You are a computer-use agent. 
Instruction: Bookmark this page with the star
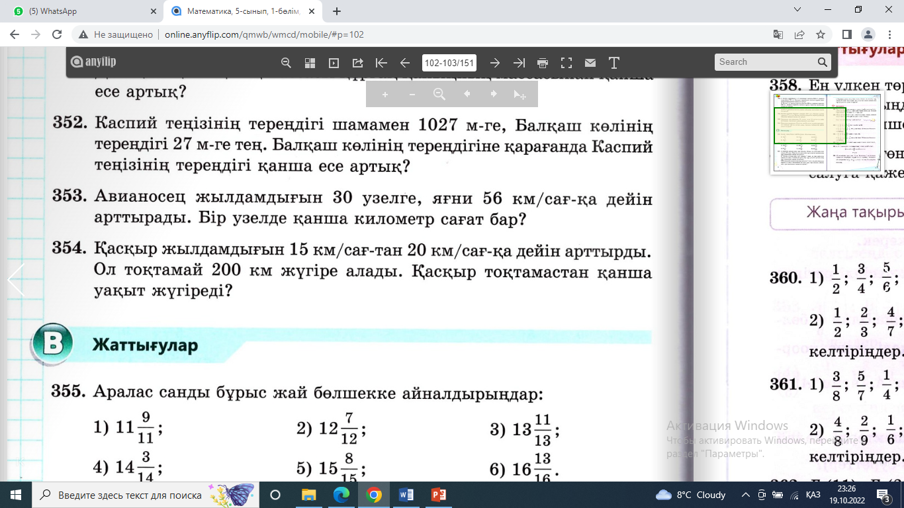tap(821, 34)
